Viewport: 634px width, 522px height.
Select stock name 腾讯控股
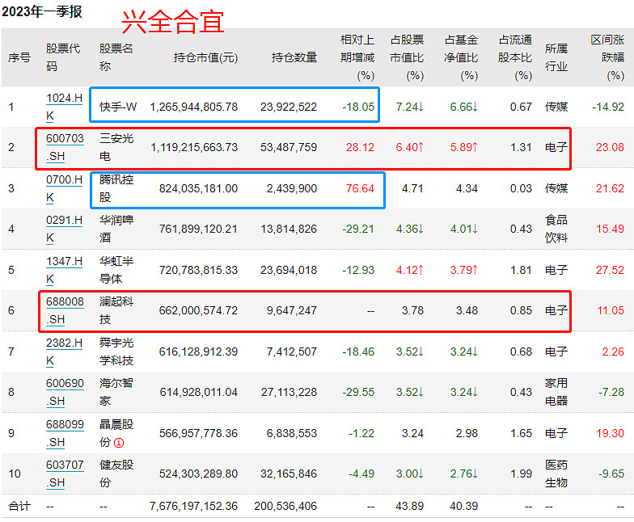(x=116, y=188)
